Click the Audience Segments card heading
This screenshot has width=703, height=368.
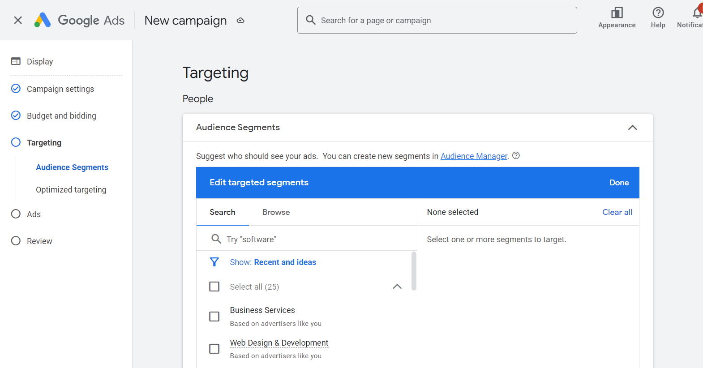point(238,127)
